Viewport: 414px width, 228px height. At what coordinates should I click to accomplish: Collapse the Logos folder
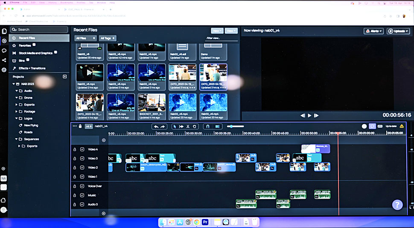click(x=16, y=119)
